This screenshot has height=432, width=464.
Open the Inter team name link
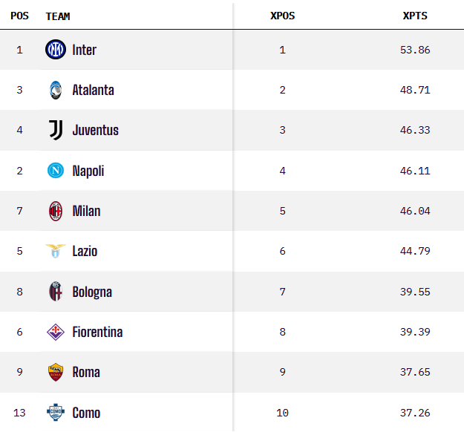coord(85,50)
